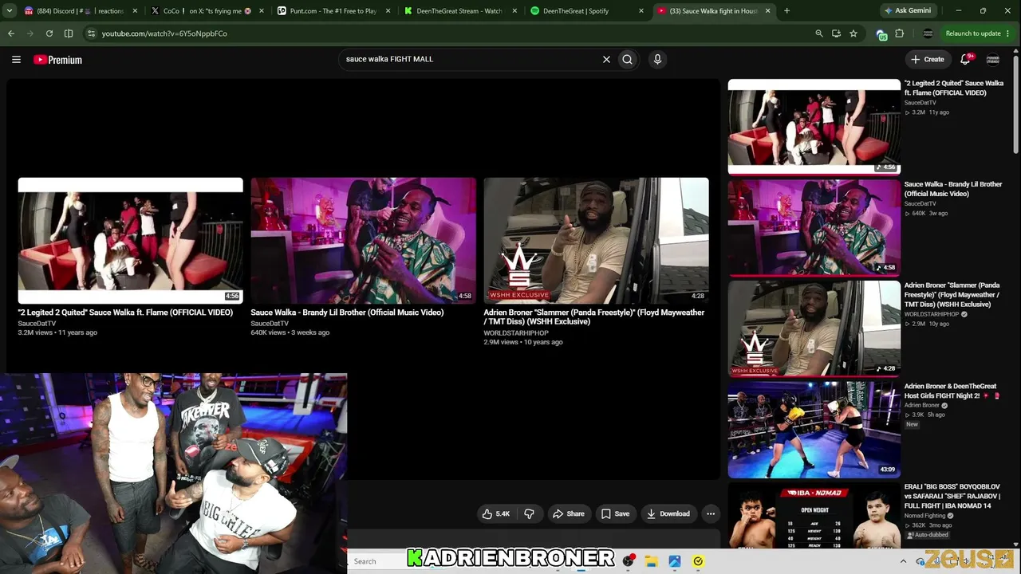Open sidebar Adrien Broner Slammer video title
Viewport: 1021px width, 574px height.
coord(952,295)
